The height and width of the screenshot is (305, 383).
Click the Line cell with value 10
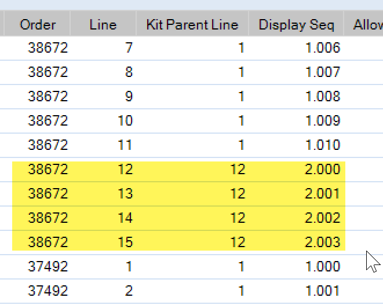[125, 121]
